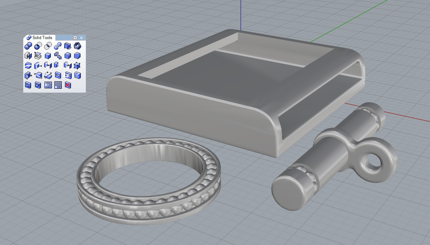Select the Boolean Difference tool
This screenshot has height=245, width=430.
(x=38, y=46)
